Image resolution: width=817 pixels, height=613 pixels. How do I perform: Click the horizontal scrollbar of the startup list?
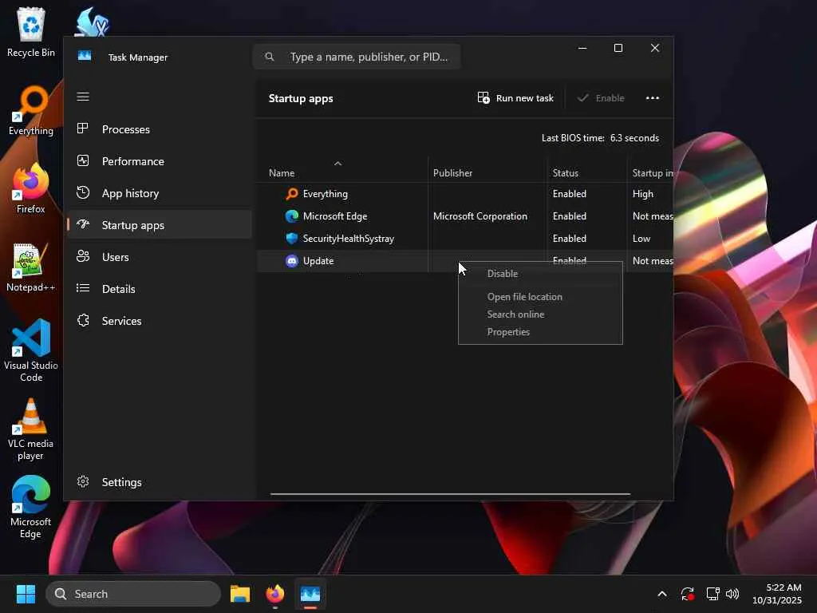[450, 493]
